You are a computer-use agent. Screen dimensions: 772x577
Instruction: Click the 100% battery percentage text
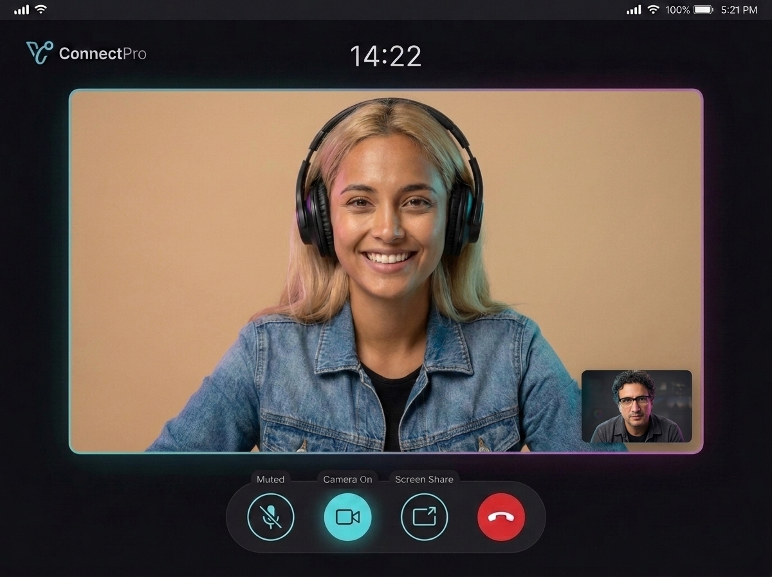point(677,10)
